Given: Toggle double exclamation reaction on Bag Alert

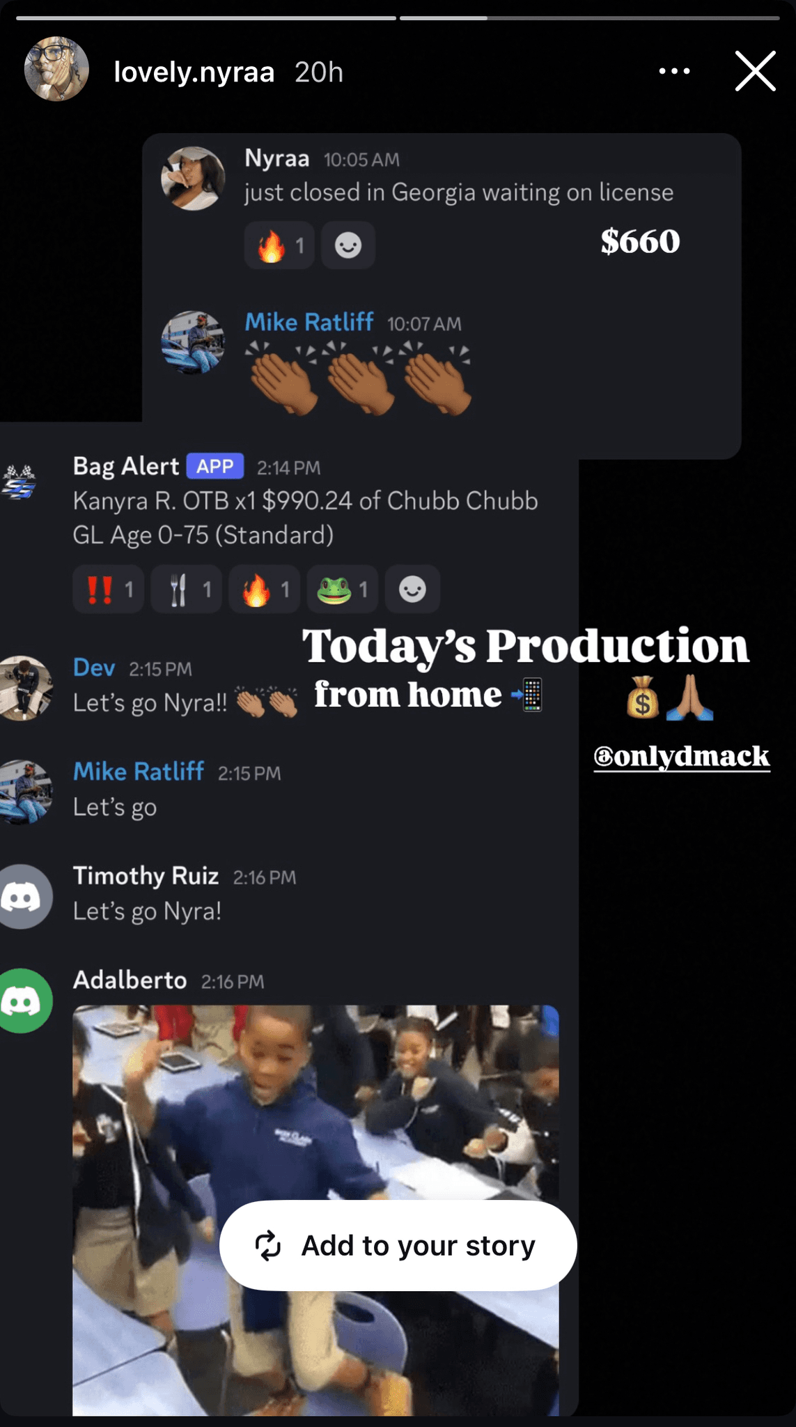Looking at the screenshot, I should point(109,589).
